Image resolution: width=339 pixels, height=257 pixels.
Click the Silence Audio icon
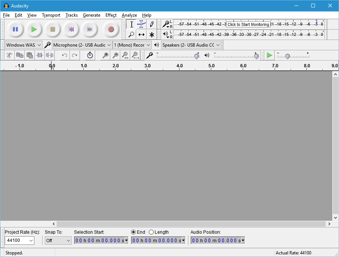(50, 55)
